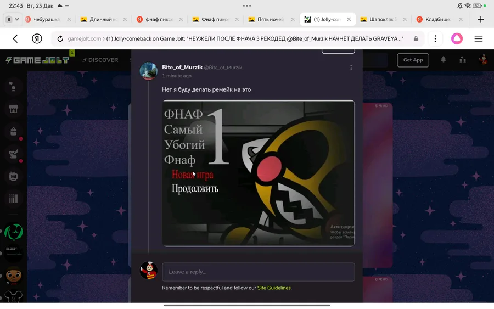Open the Game Jolt logo home link
The width and height of the screenshot is (494, 309).
pyautogui.click(x=37, y=60)
